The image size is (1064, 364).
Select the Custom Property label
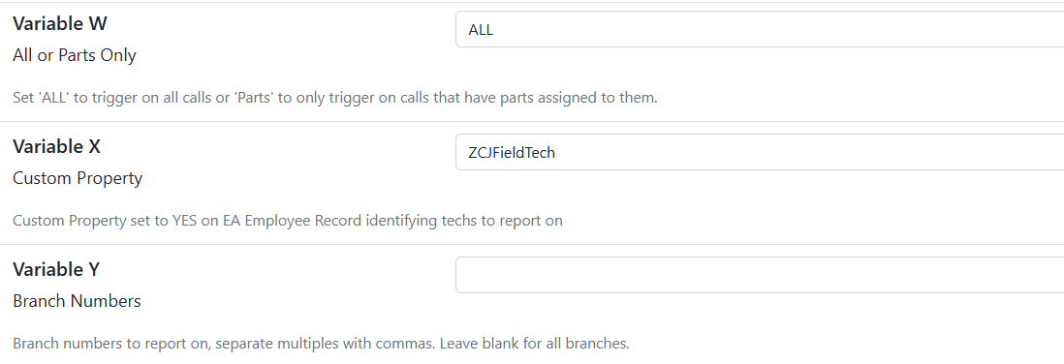point(78,179)
